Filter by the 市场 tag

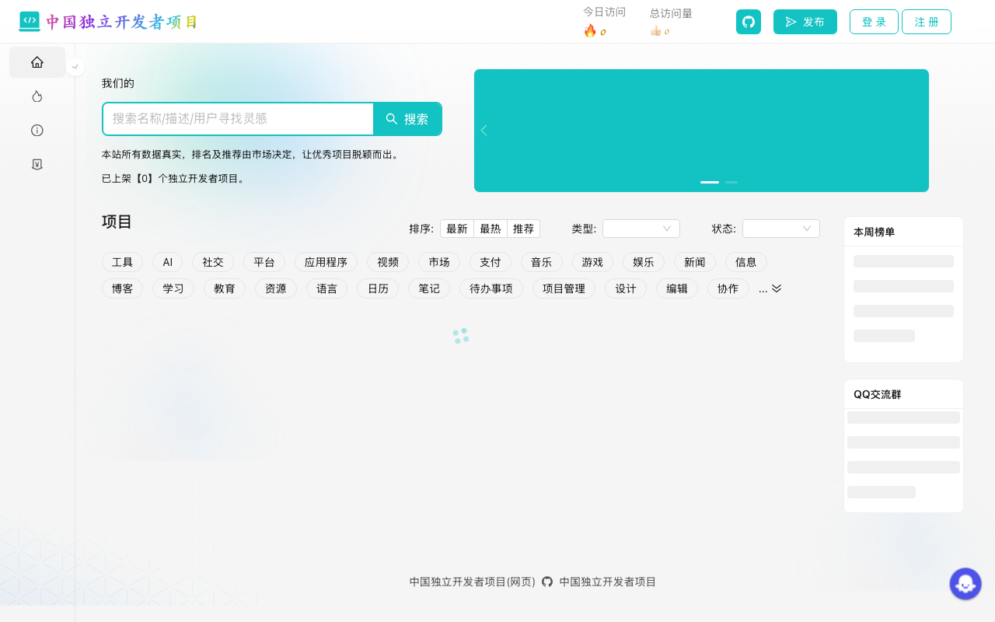point(439,262)
